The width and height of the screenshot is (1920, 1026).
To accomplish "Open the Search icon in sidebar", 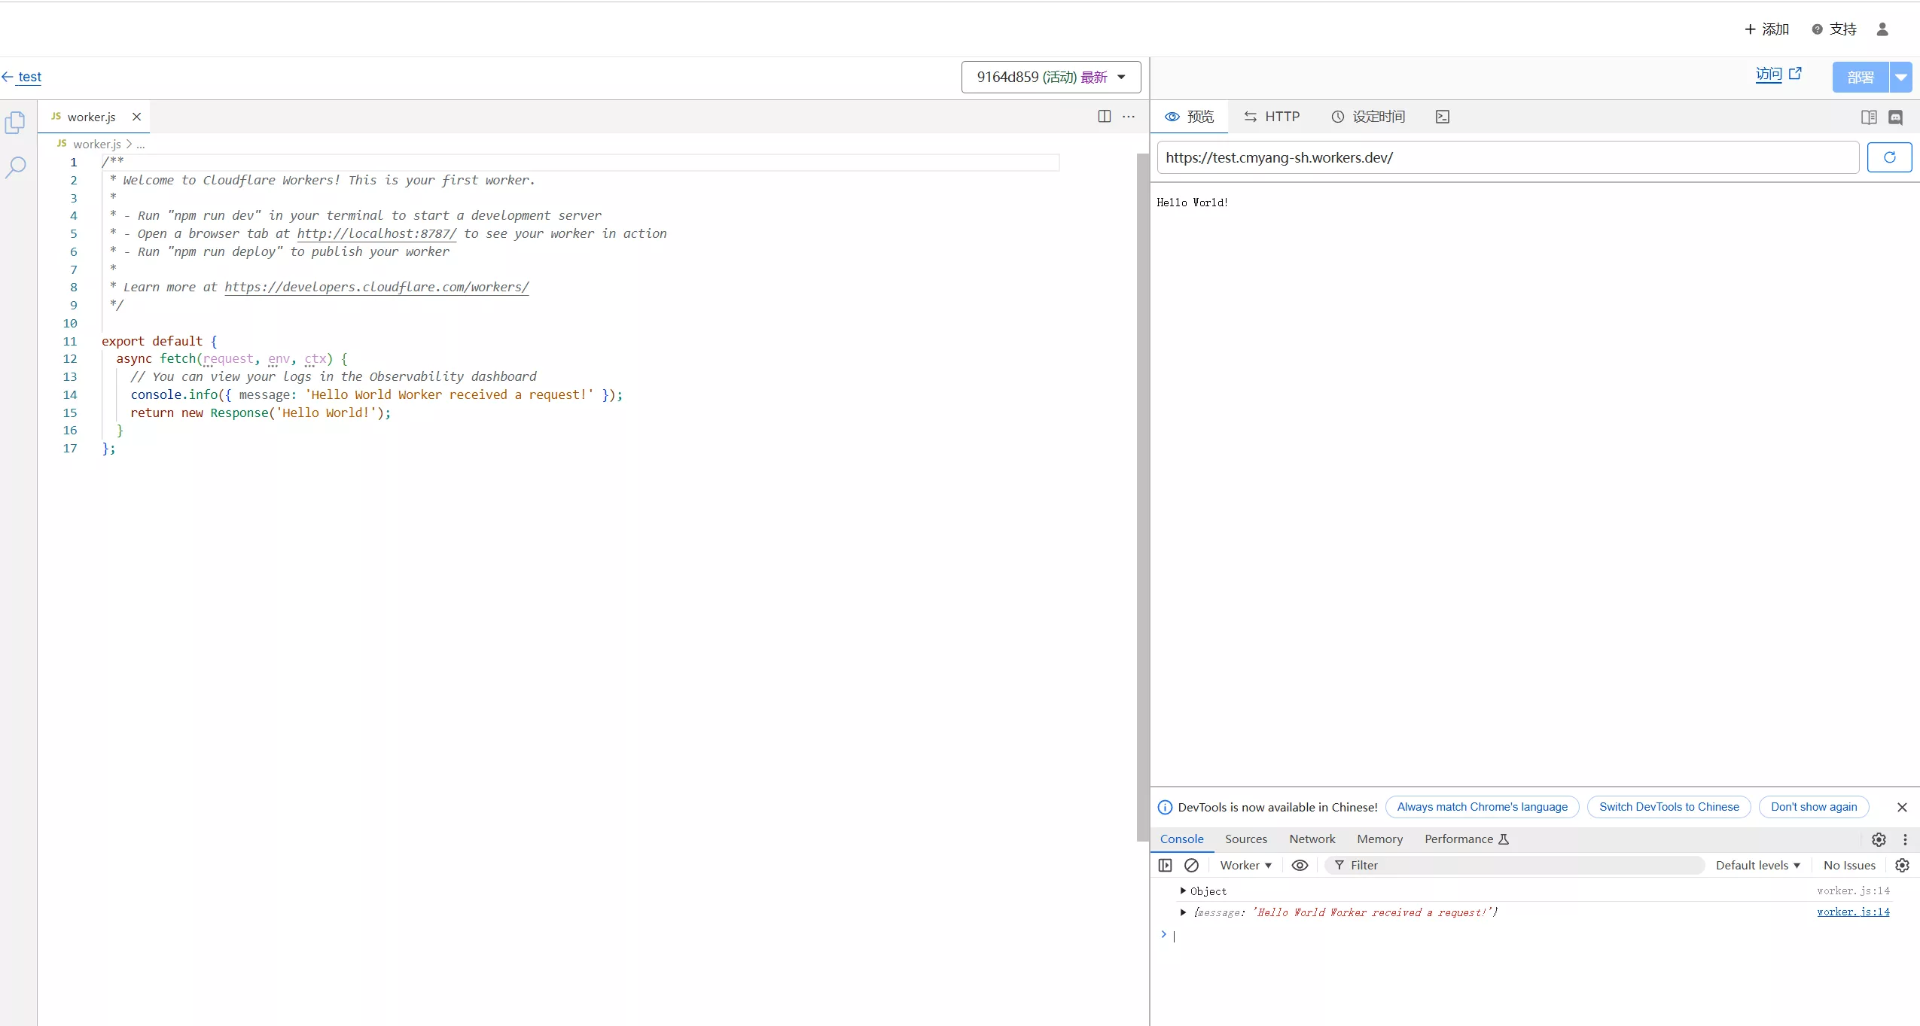I will (x=16, y=167).
